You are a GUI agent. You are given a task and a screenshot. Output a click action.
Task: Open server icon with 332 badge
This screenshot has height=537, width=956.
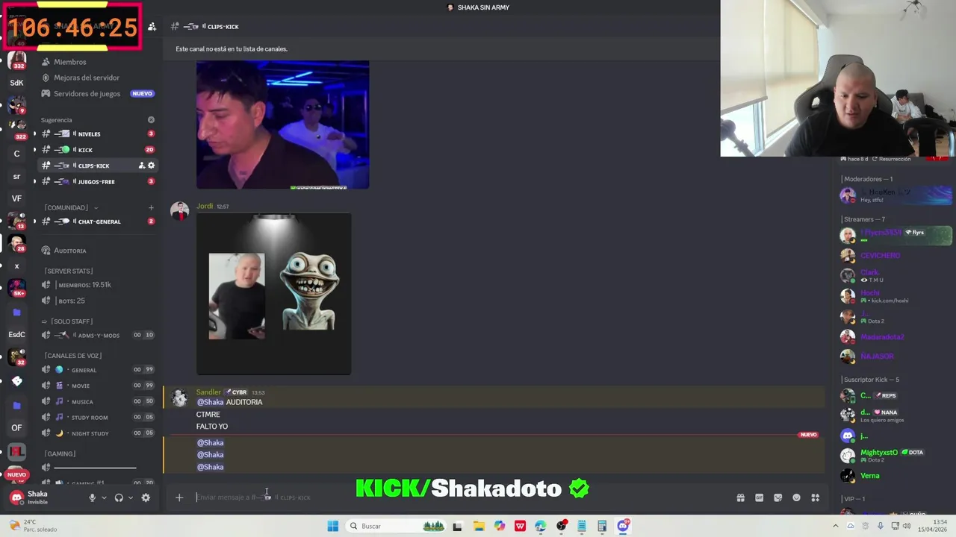pyautogui.click(x=16, y=60)
